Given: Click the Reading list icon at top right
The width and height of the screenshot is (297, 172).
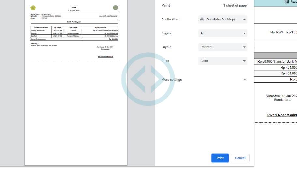Looking at the screenshot, I should 287,2.
